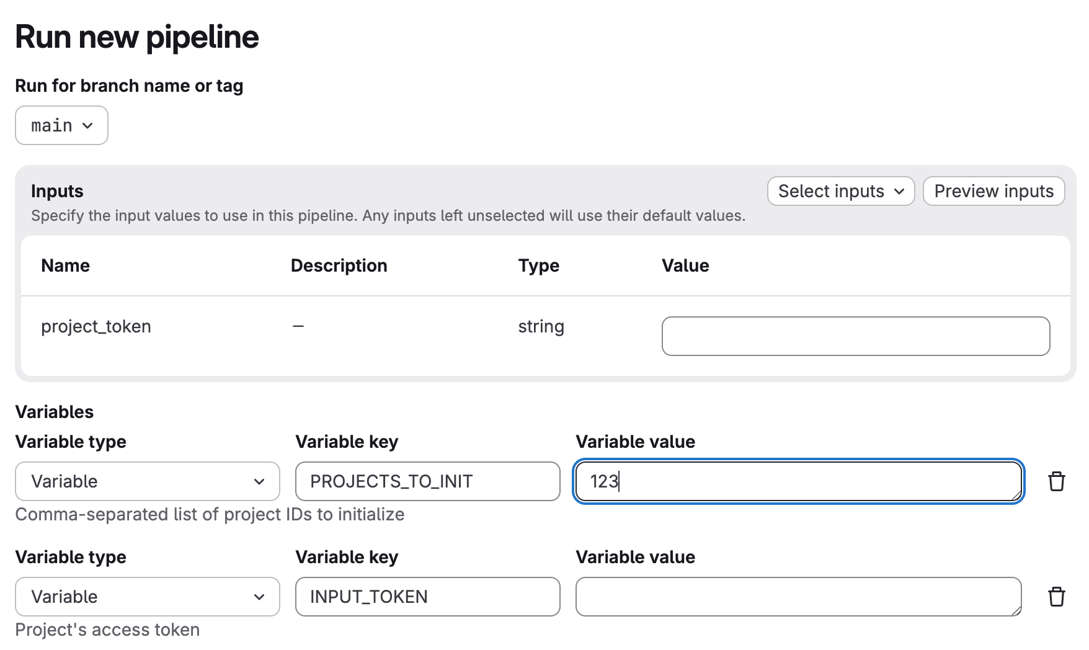Click the string type cell

point(541,326)
